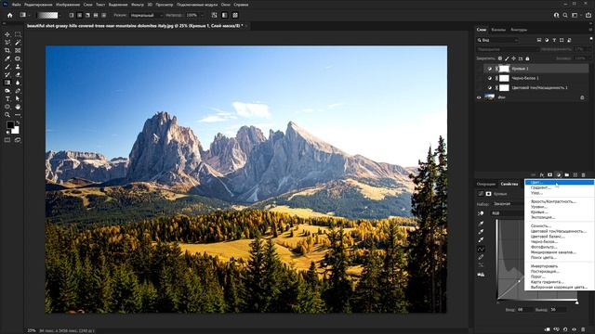Select the Clone Stamp tool
Viewport: 595px width, 334px height.
click(18, 67)
